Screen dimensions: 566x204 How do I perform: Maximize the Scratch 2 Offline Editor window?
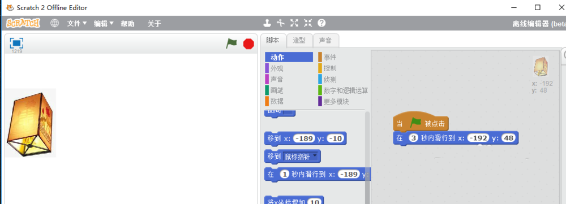click(538, 7)
